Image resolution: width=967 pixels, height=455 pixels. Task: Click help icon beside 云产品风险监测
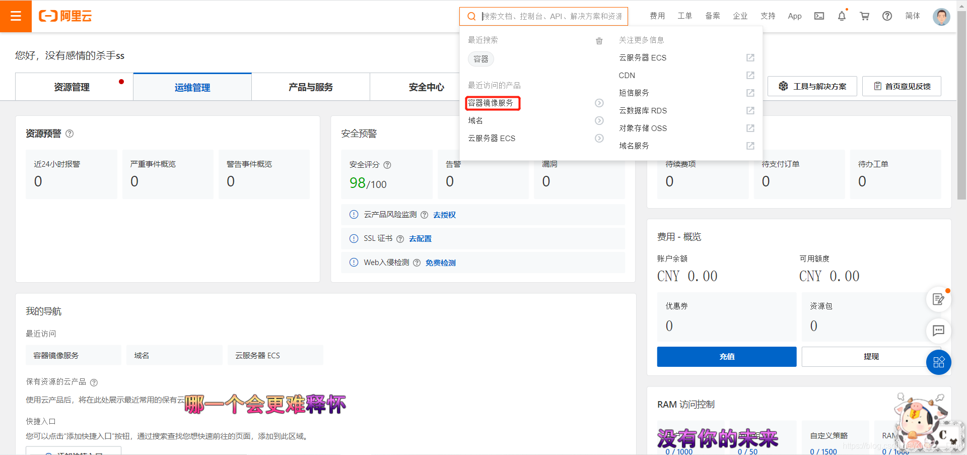pyautogui.click(x=424, y=215)
